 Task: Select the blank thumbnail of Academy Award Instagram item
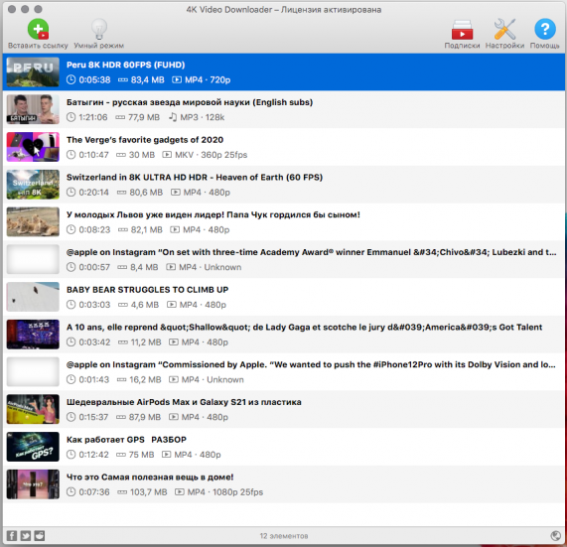point(33,259)
